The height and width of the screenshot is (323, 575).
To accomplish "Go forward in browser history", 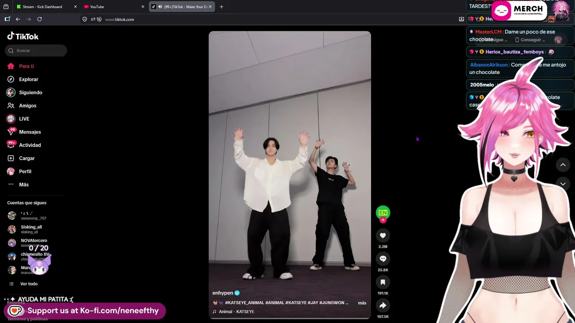I will [x=29, y=19].
